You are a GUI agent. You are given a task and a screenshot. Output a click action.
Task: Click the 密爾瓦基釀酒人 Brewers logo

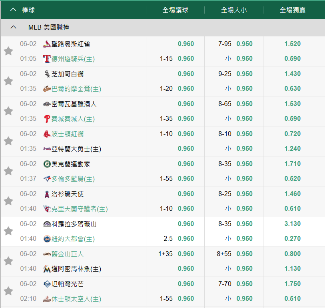47,104
